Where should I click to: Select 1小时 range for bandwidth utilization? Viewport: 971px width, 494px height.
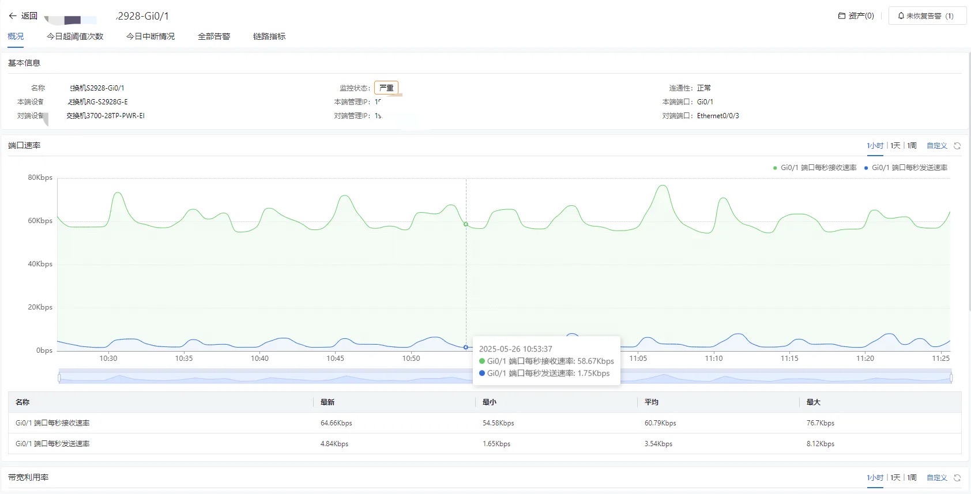pyautogui.click(x=875, y=478)
